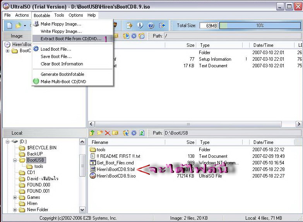Click the add-to-image icon in Local toolbar
The width and height of the screenshot is (303, 222).
(x=126, y=133)
